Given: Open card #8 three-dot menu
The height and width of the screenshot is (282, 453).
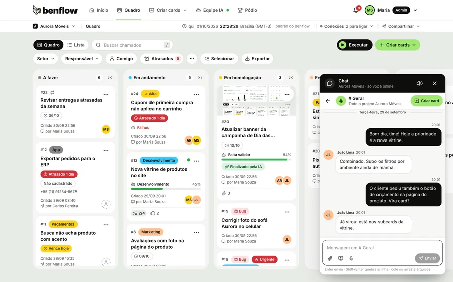Looking at the screenshot, I should click(x=196, y=232).
